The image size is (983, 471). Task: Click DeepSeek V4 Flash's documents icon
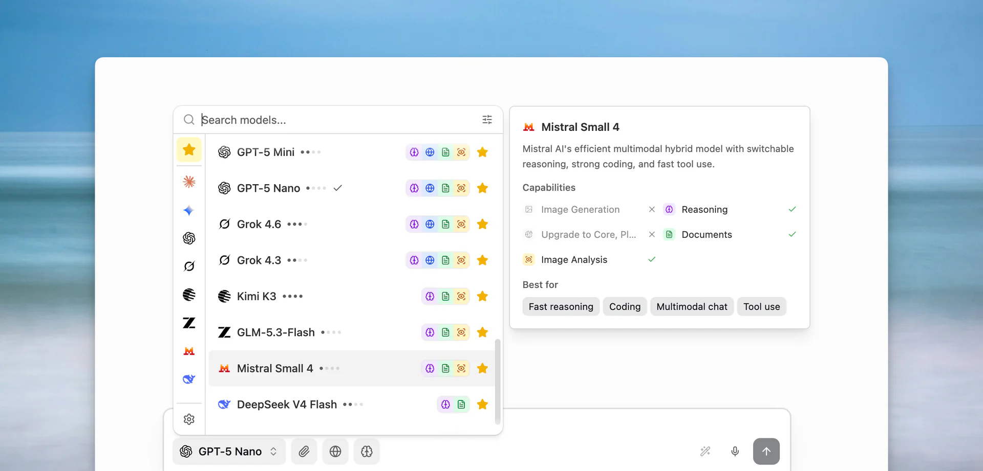(461, 405)
